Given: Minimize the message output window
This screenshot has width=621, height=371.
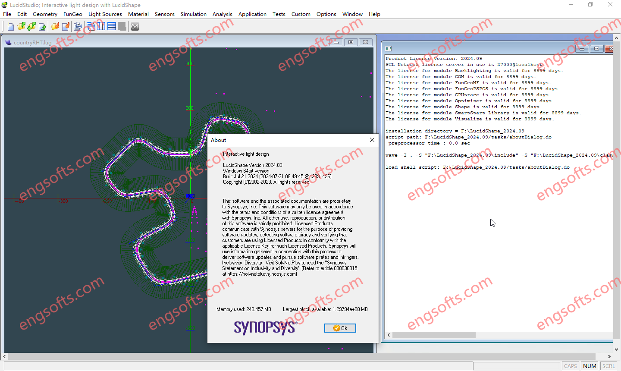Looking at the screenshot, I should pos(582,49).
